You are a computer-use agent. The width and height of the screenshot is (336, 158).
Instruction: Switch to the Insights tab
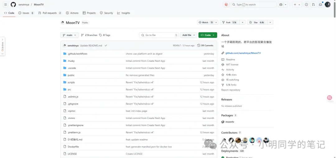point(124,13)
